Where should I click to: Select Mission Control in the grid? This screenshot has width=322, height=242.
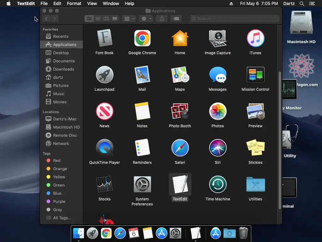[255, 75]
